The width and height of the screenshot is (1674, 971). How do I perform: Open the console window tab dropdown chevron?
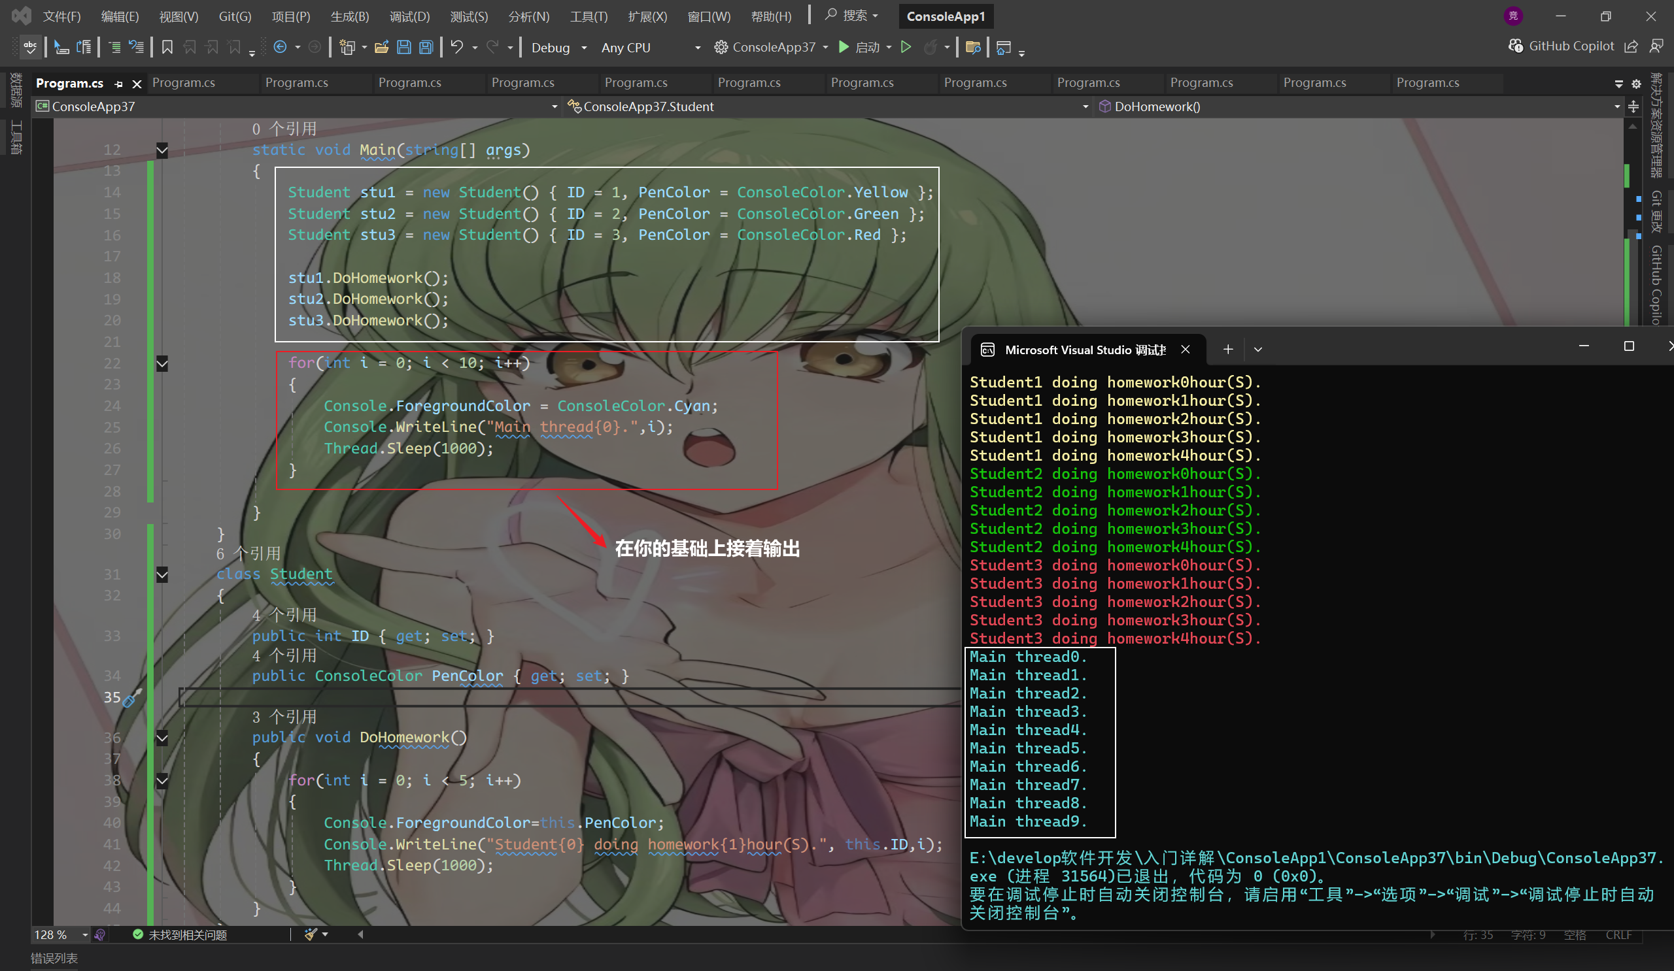pyautogui.click(x=1257, y=349)
